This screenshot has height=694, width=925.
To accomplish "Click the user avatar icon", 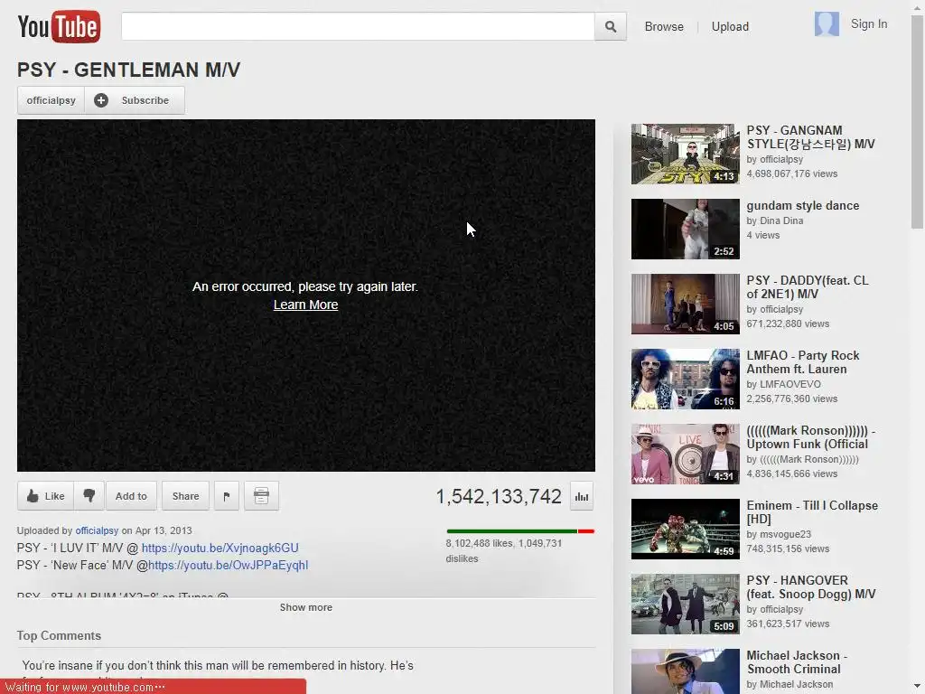I will click(827, 24).
